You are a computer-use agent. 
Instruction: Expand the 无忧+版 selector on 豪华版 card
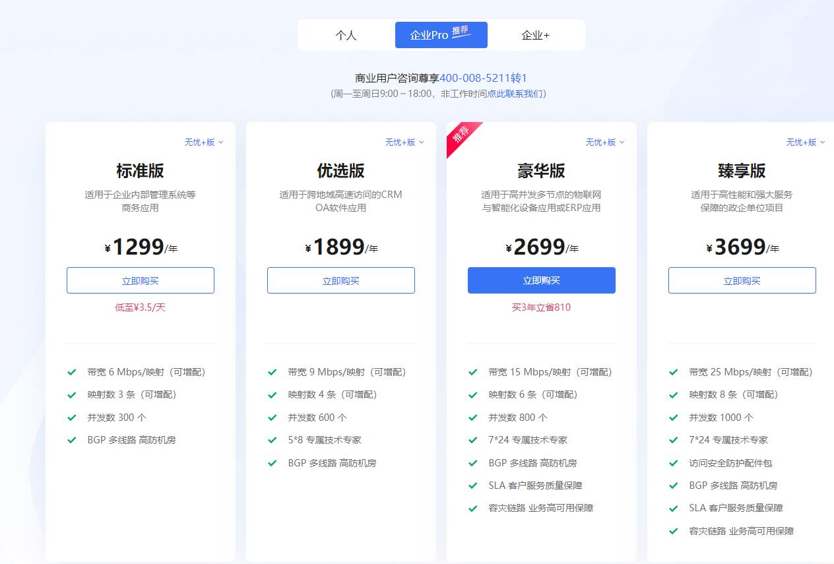[605, 142]
